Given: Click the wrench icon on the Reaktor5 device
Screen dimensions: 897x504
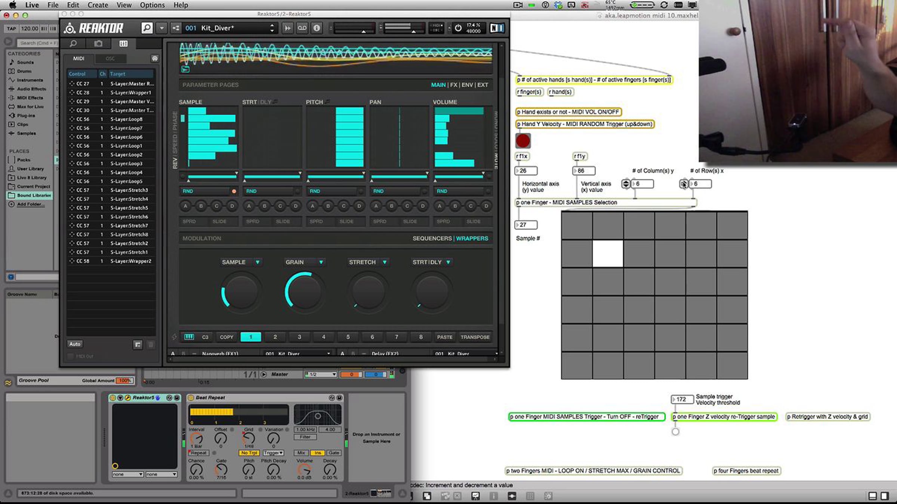Looking at the screenshot, I should pos(128,398).
